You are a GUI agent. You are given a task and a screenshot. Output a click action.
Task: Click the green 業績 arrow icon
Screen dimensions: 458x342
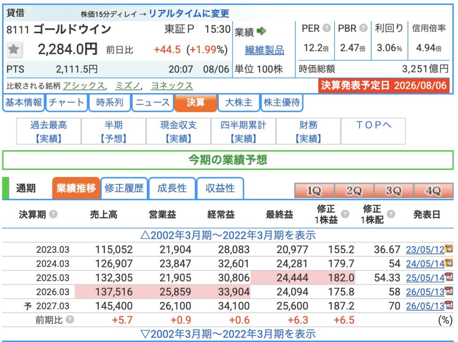[x=261, y=31]
